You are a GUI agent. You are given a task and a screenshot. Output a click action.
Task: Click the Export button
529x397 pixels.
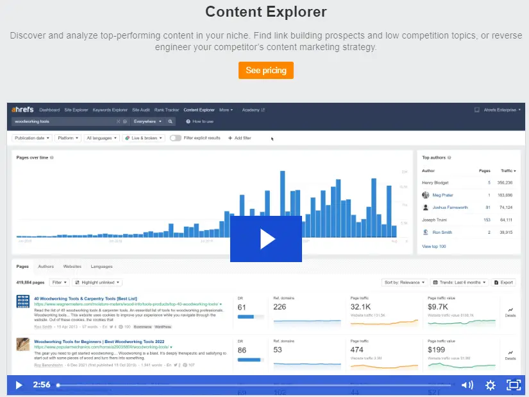pos(503,283)
